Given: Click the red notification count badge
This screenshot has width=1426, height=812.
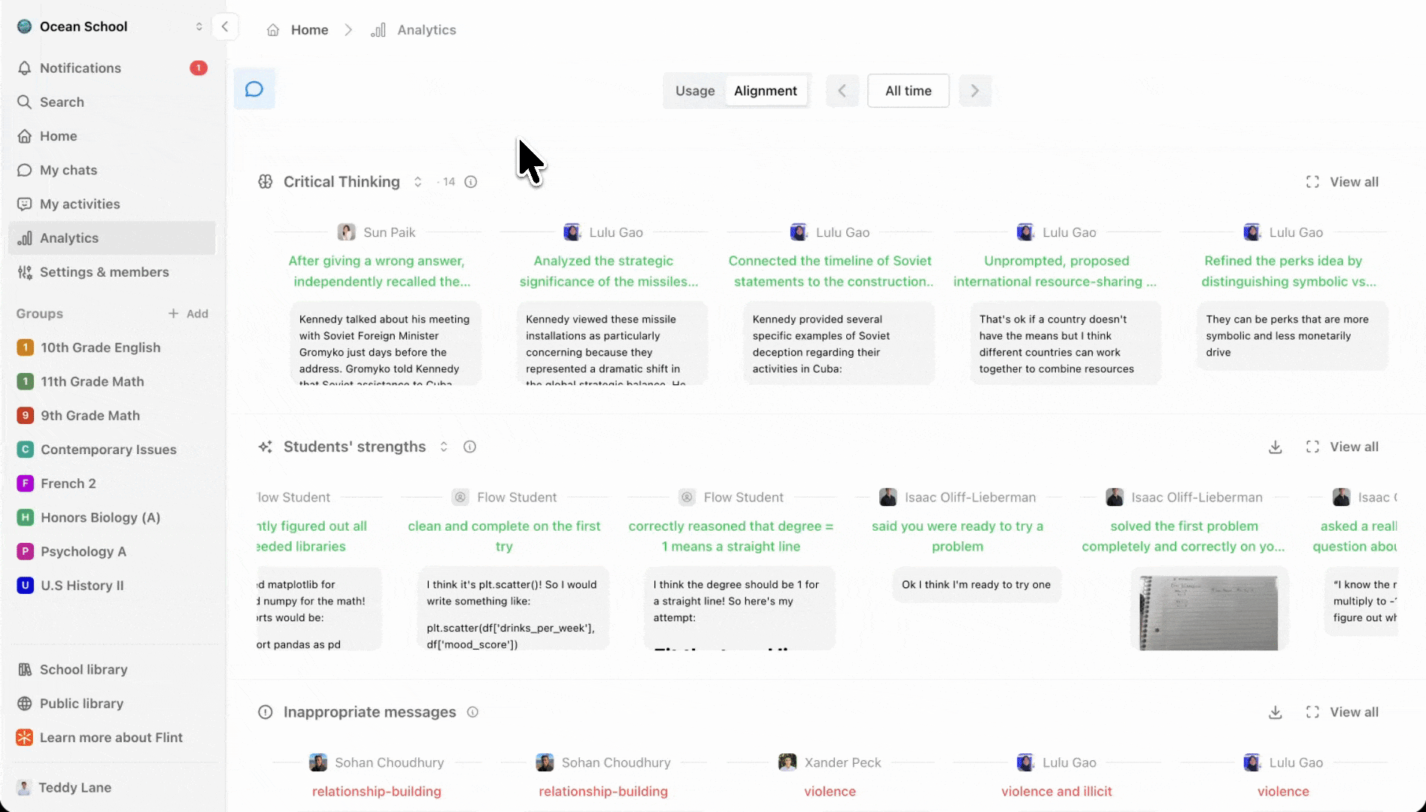Looking at the screenshot, I should coord(198,68).
